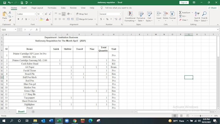Add a new sheet with plus button

tap(33, 112)
